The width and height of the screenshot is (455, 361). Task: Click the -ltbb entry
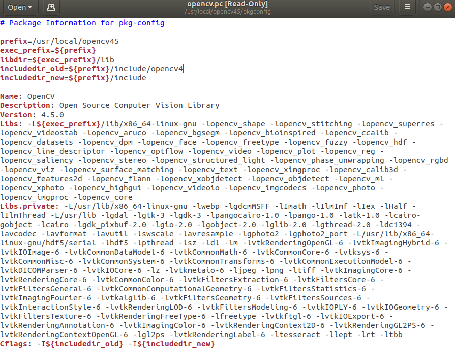pyautogui.click(x=391, y=335)
